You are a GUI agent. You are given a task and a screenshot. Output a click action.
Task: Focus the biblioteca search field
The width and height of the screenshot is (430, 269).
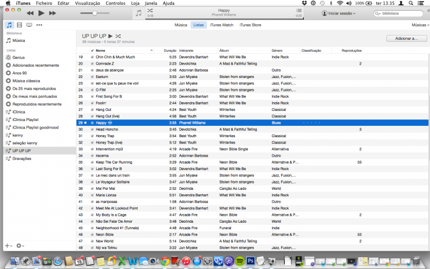pos(398,13)
